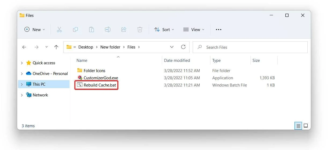Click the 3/28/2022 11:52 AM date
328x150 pixels.
[182, 70]
